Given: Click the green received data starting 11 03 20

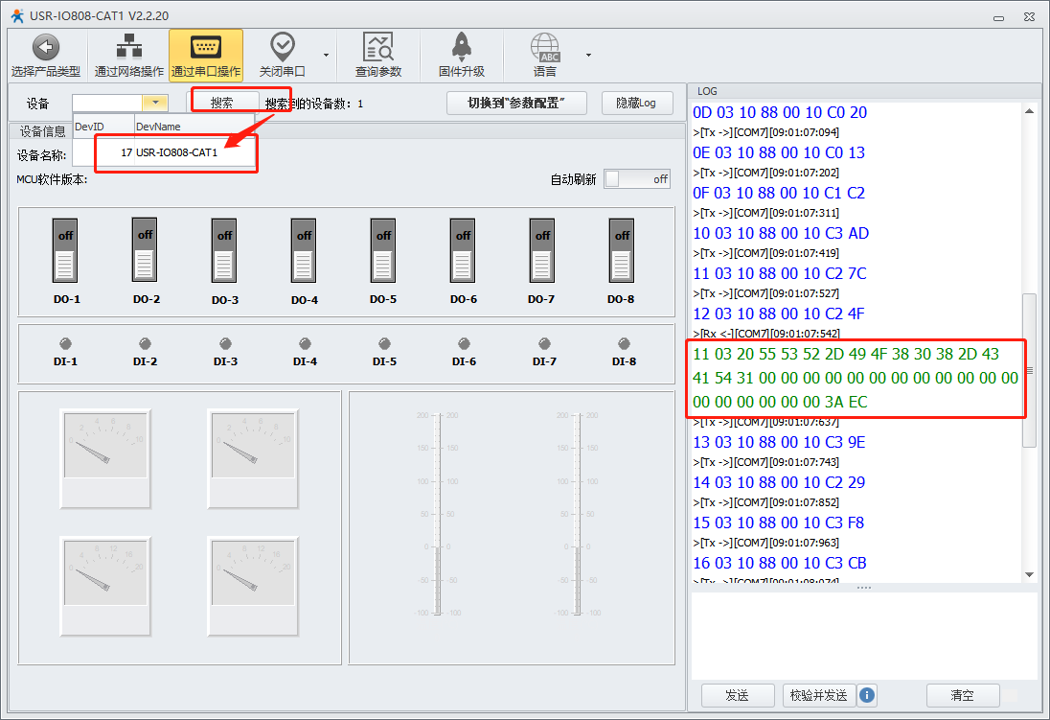Looking at the screenshot, I should [856, 378].
